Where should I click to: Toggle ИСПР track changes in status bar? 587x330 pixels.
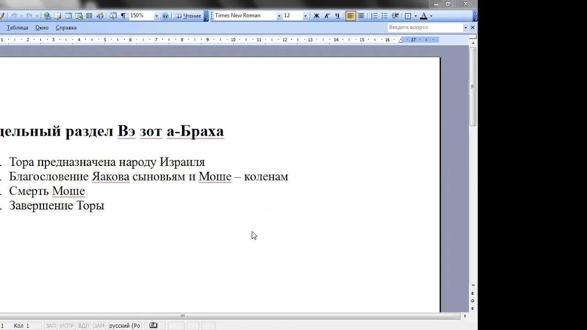coord(67,326)
